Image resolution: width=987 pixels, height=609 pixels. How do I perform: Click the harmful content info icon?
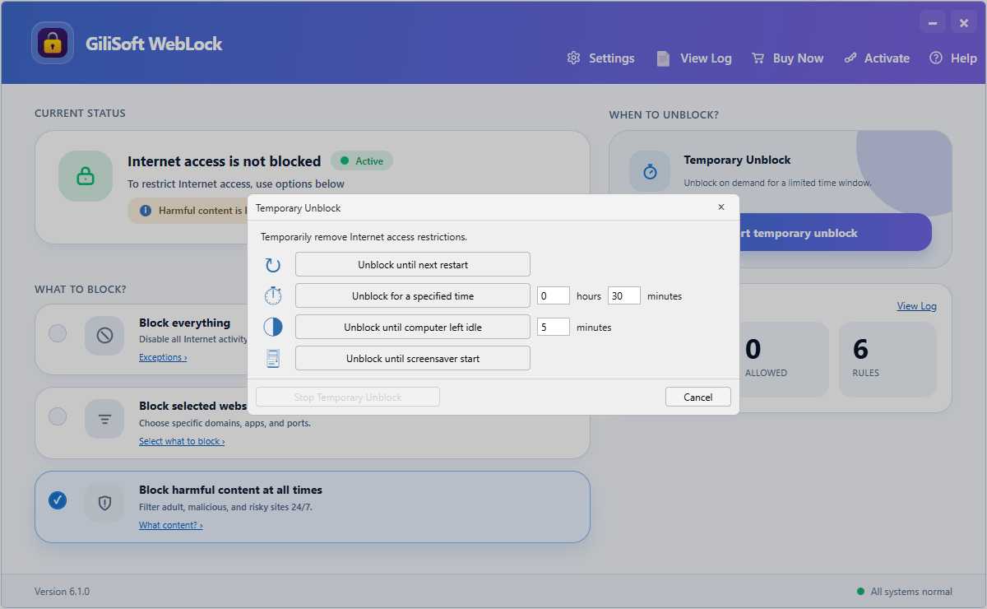[x=146, y=211]
